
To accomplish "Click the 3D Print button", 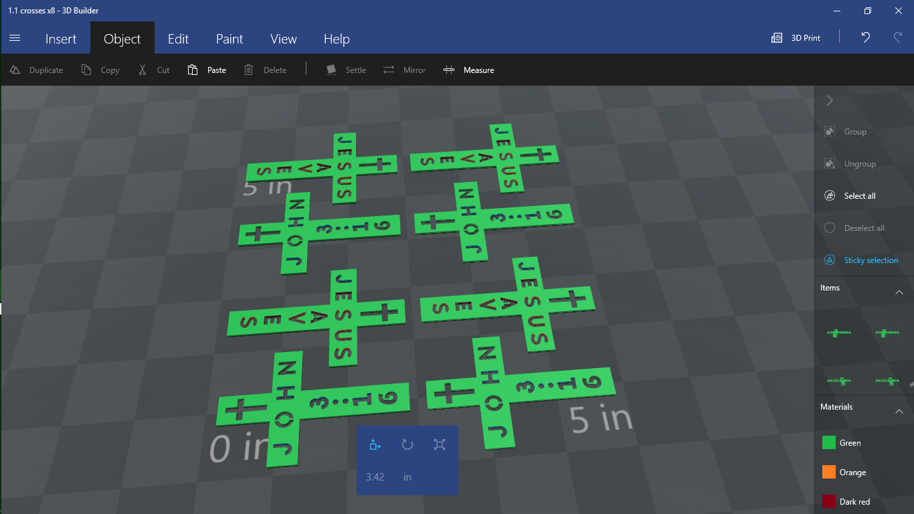I will click(796, 38).
